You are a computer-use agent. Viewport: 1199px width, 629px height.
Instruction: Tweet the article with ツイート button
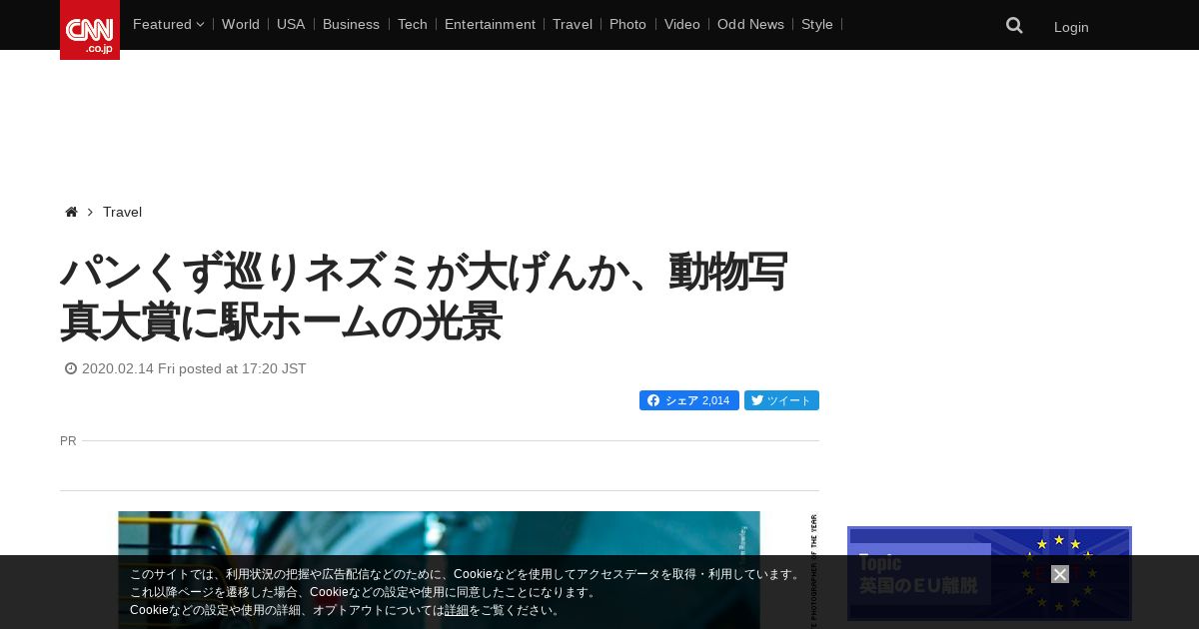pos(781,400)
